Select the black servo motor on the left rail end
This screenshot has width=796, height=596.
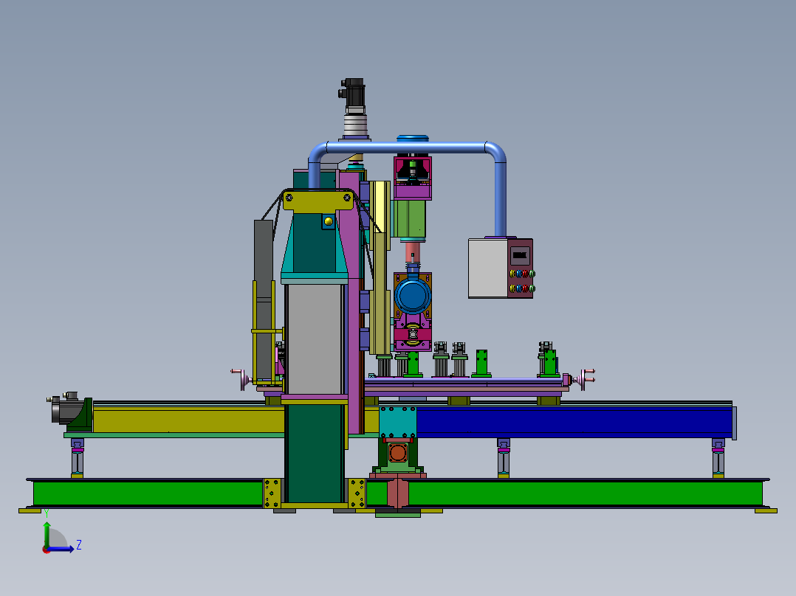(66, 408)
